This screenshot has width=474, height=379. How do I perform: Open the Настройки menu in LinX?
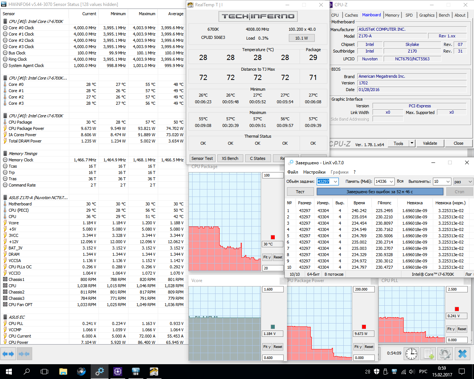click(314, 172)
